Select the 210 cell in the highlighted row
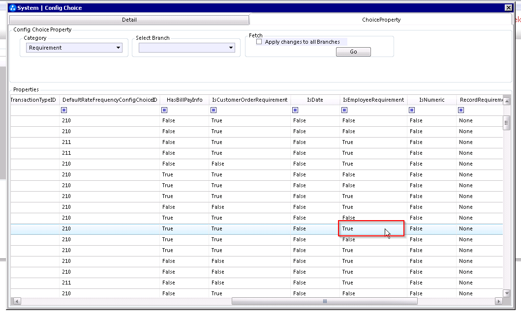Viewport: 521px width, 312px height. [x=110, y=228]
